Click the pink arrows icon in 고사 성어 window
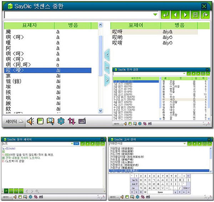Image resolution: width=214 pixels, height=202 pixels. 143,197
